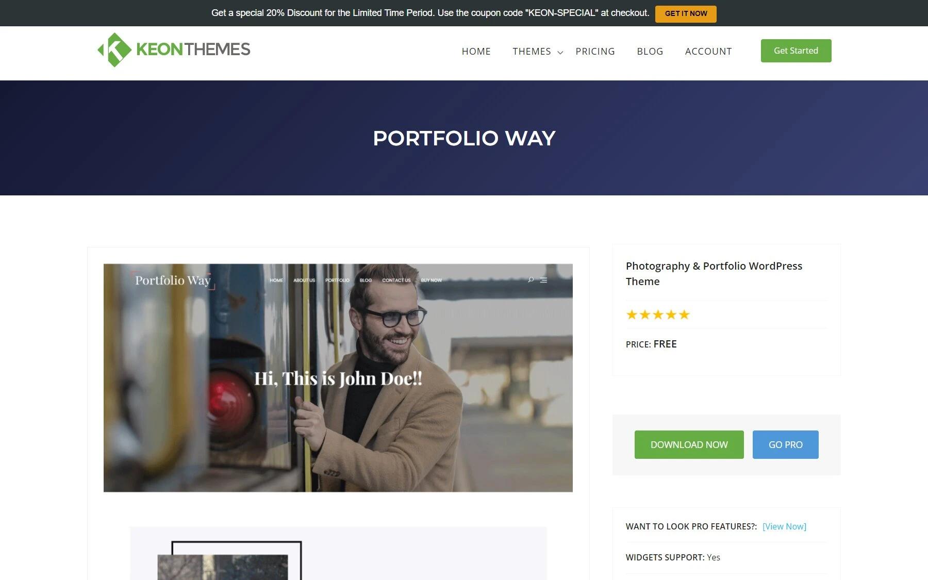Click the Download Now button
This screenshot has height=580, width=928.
tap(689, 444)
